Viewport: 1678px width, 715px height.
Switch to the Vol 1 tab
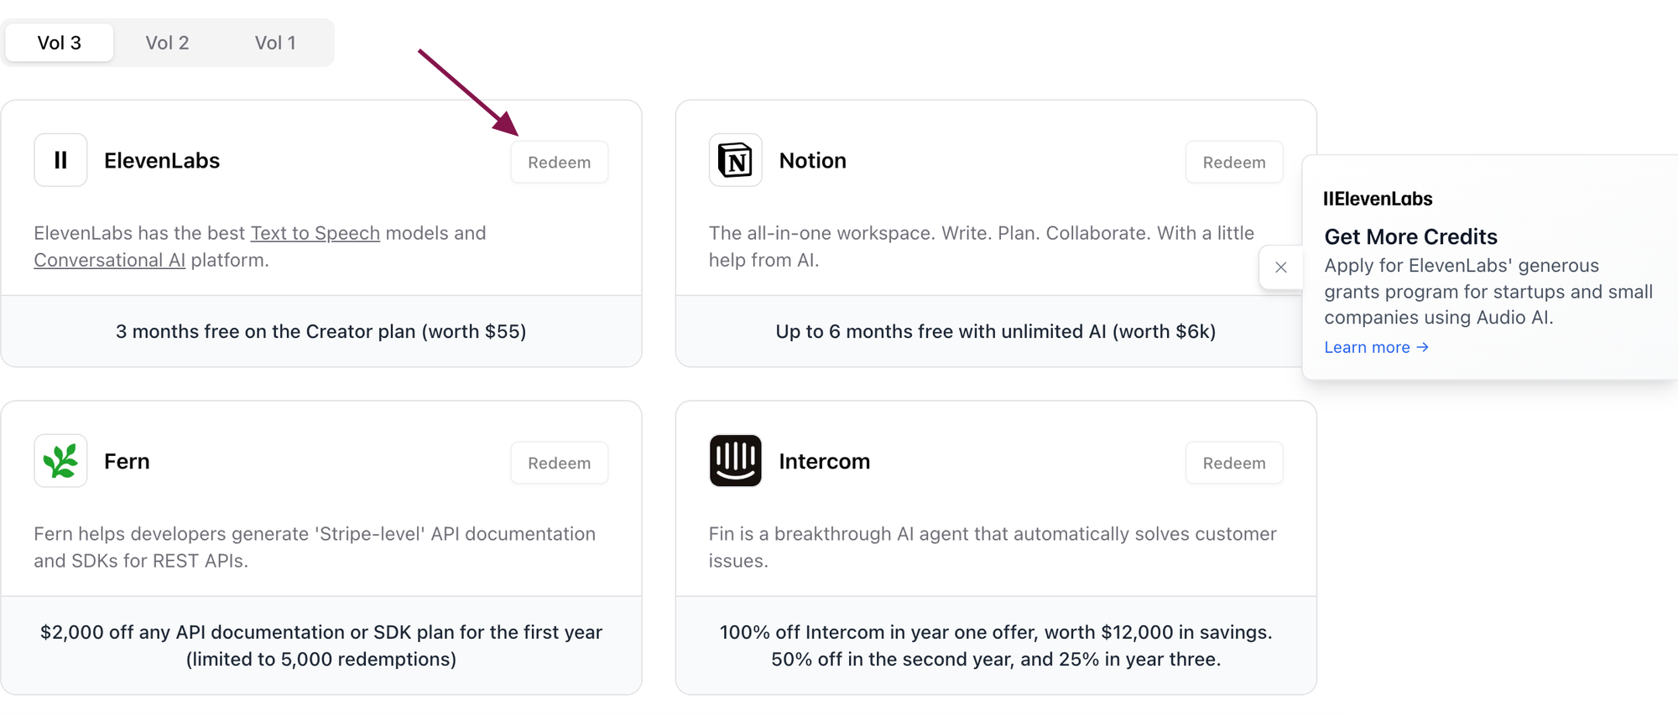coord(275,43)
